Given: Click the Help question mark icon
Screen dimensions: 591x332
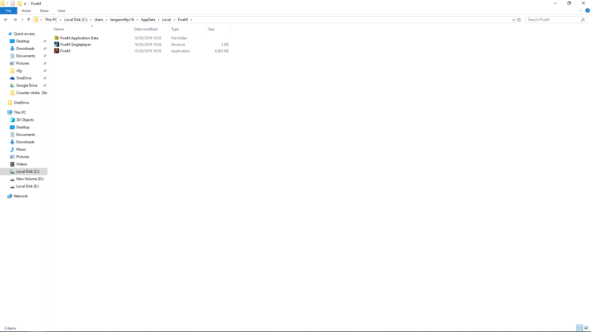Looking at the screenshot, I should 587,11.
